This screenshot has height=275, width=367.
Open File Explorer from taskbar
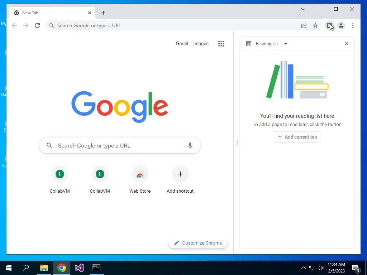44,268
